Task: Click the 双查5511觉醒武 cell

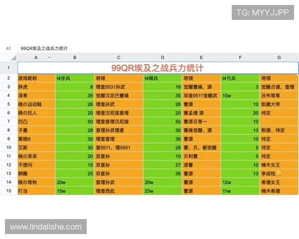Action: point(201,96)
